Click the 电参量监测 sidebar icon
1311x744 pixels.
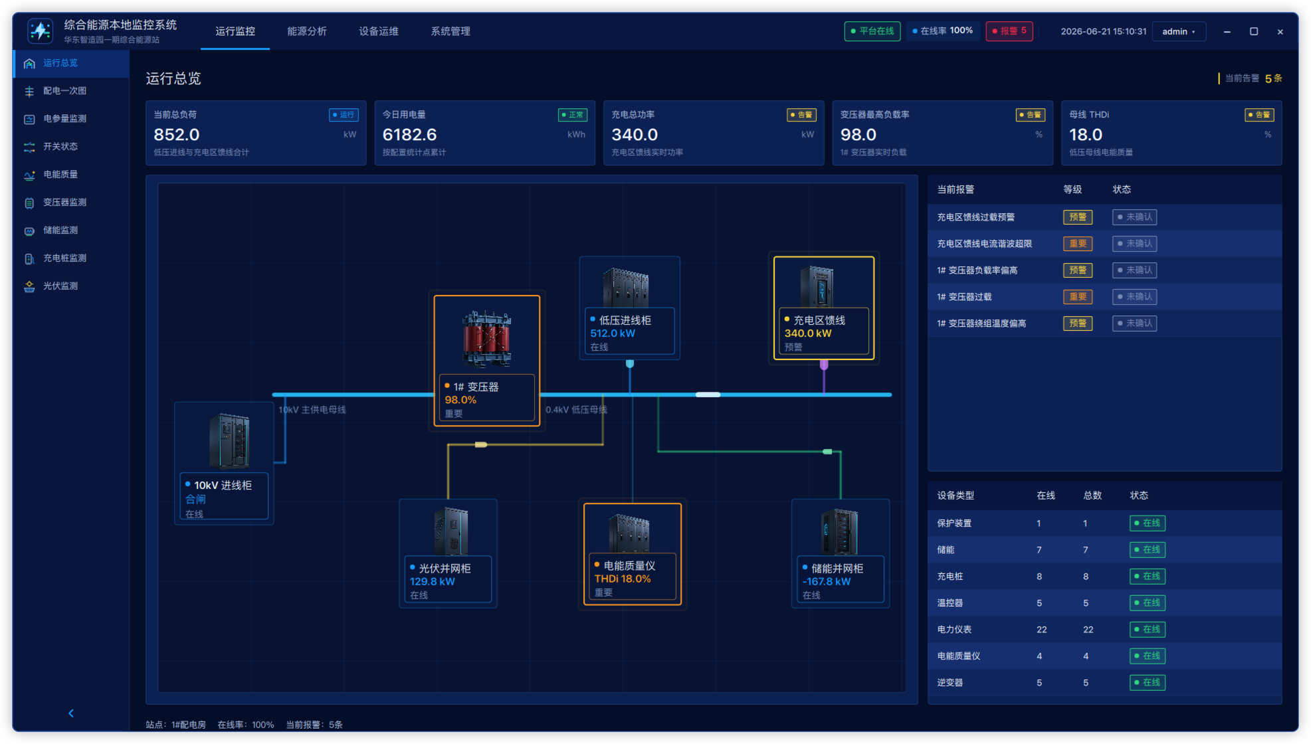coord(29,120)
